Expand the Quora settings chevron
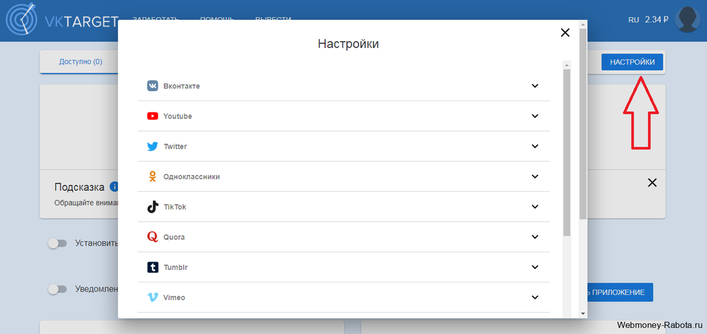 (535, 237)
